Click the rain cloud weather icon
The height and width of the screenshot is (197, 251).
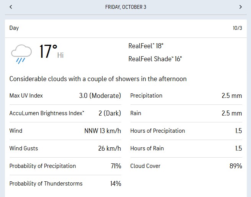21,53
